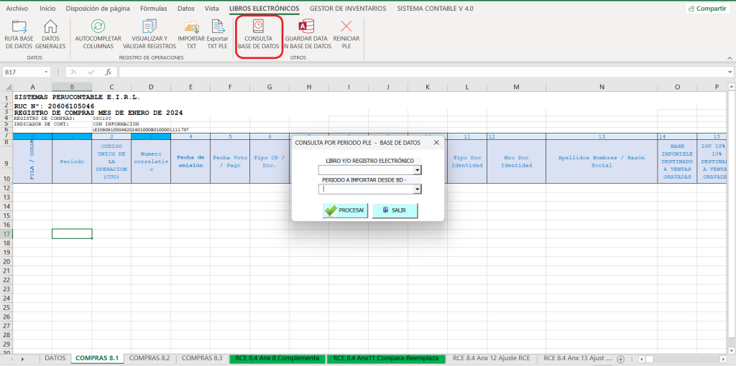Expand the Periodo a Importar dropdown
This screenshot has height=366, width=736.
click(x=417, y=189)
